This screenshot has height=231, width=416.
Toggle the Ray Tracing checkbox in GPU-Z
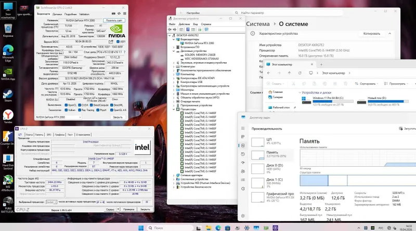[80, 110]
